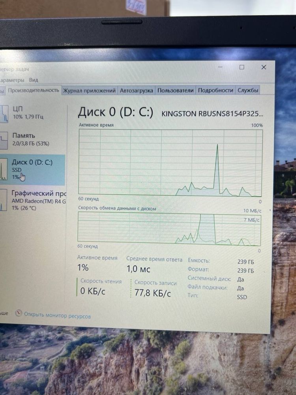The height and width of the screenshot is (395, 296).
Task: Click the Среднее время ответа label
Action: pos(154,259)
